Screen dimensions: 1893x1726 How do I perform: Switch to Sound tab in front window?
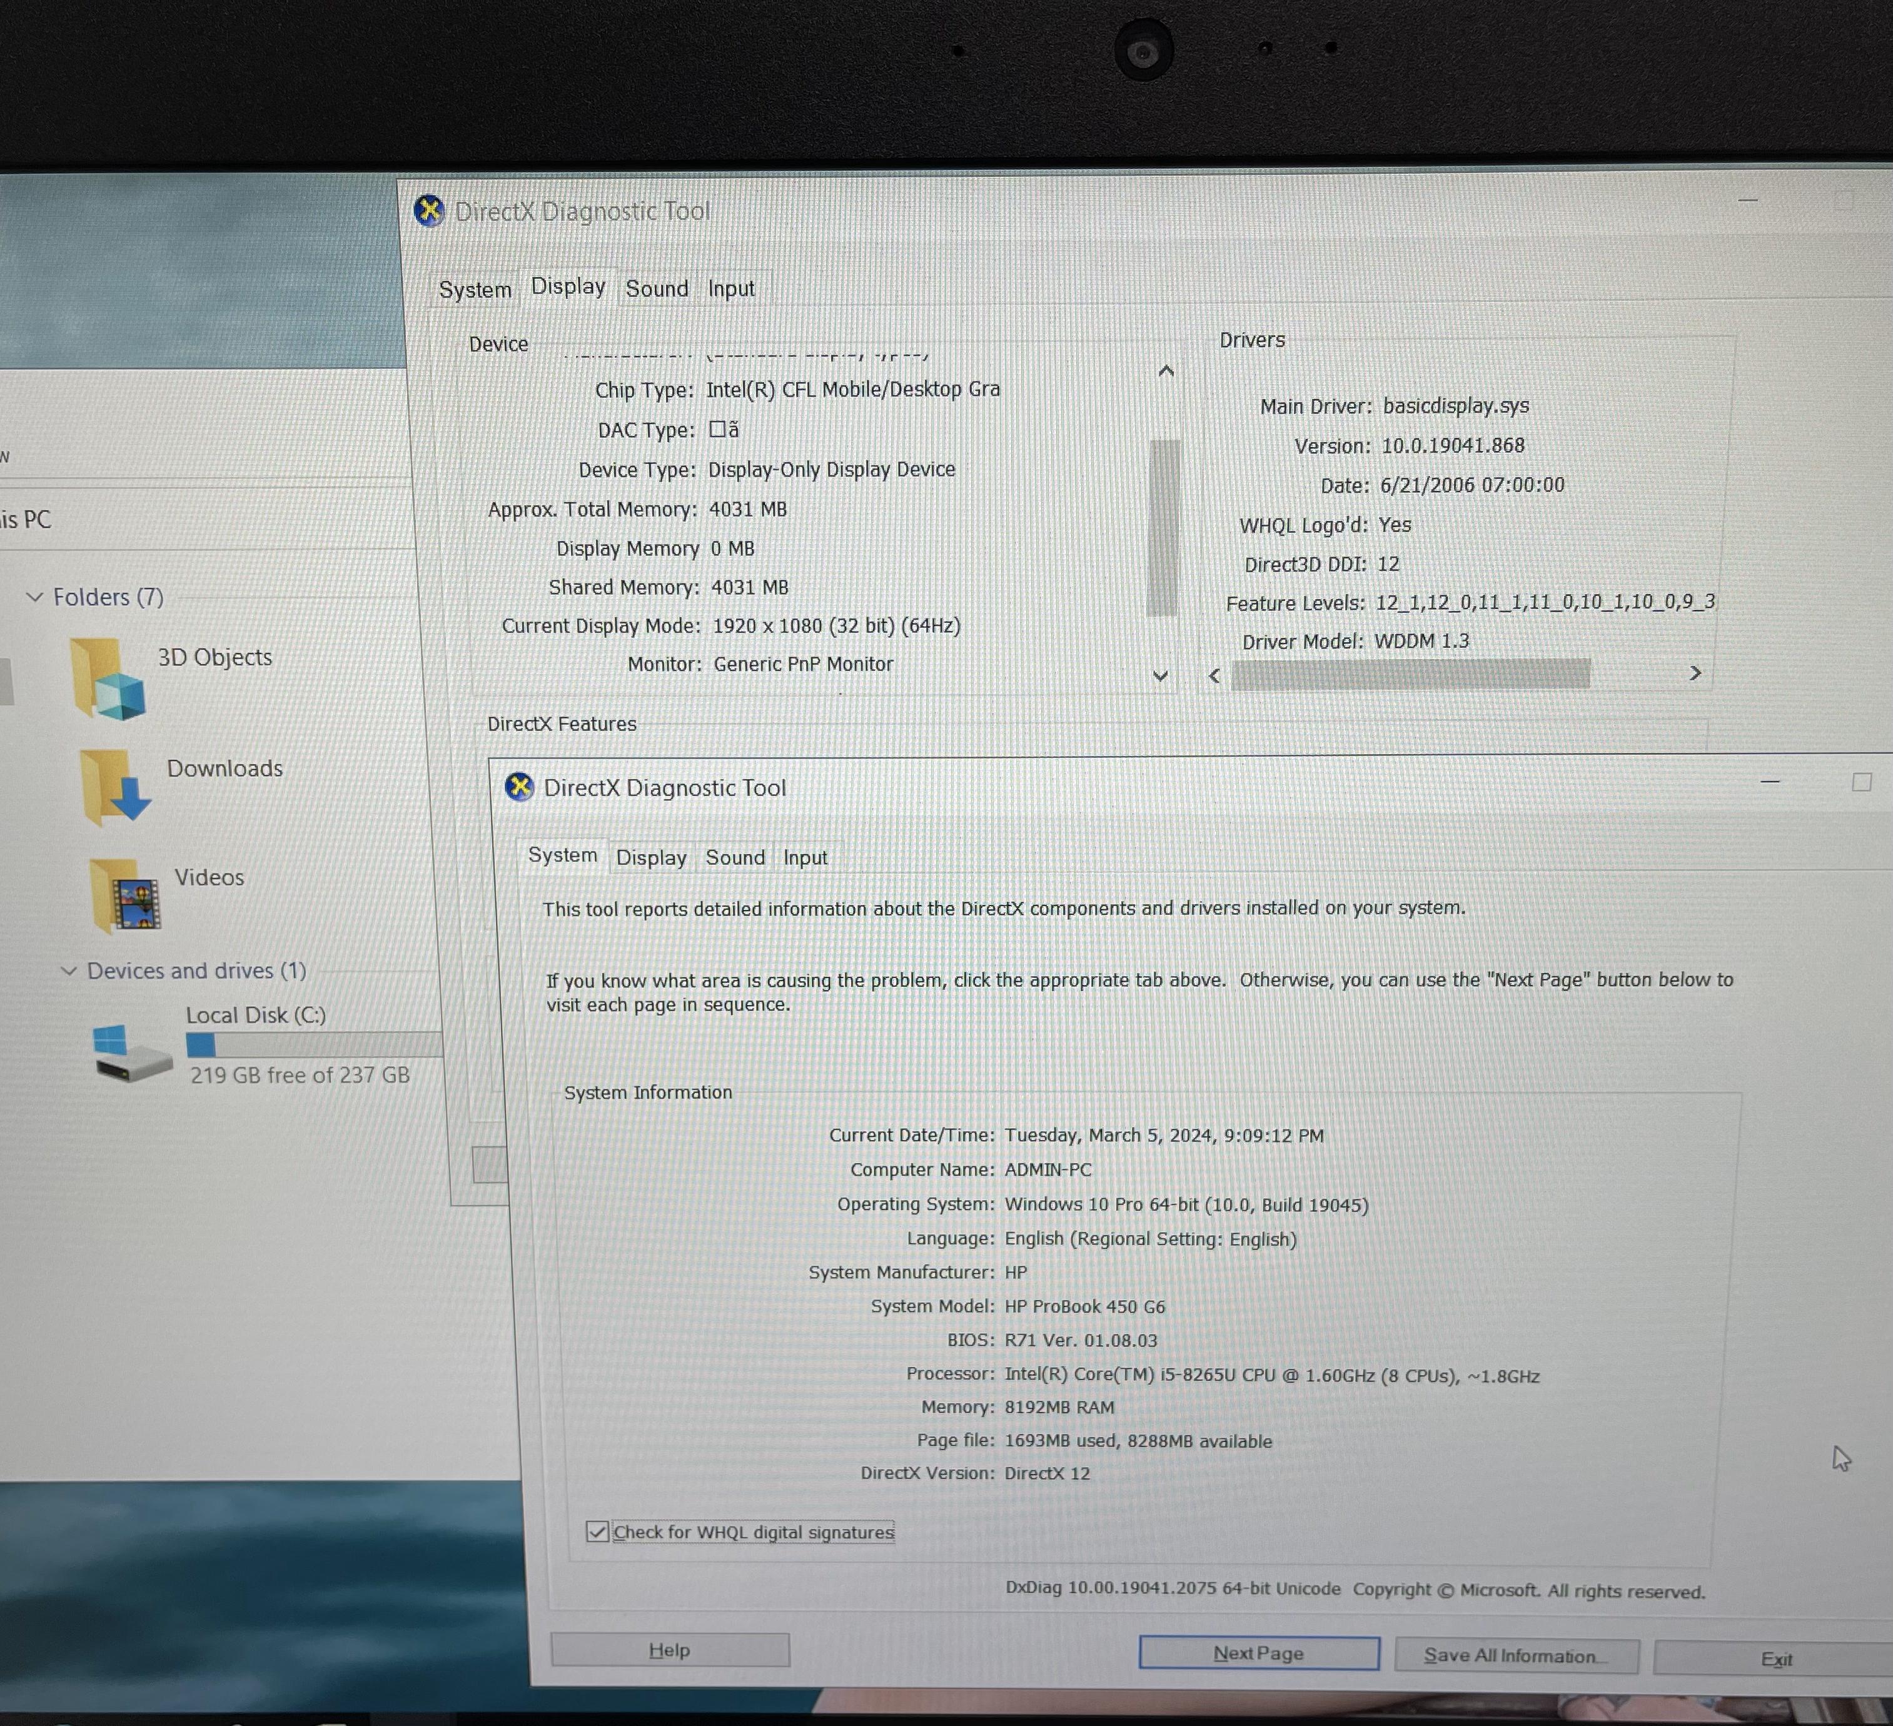point(735,857)
